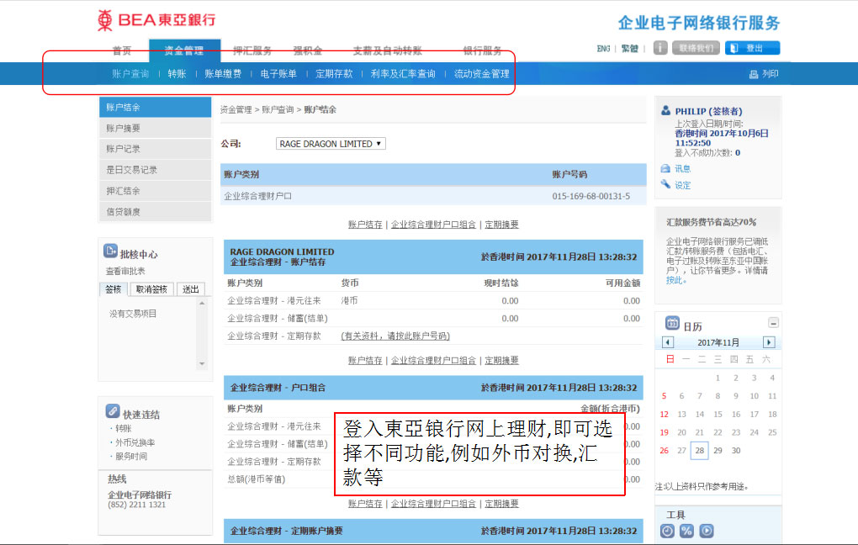Screen dimensions: 858x545
Task: Switch to the 取消签核 tab
Action: [x=151, y=289]
